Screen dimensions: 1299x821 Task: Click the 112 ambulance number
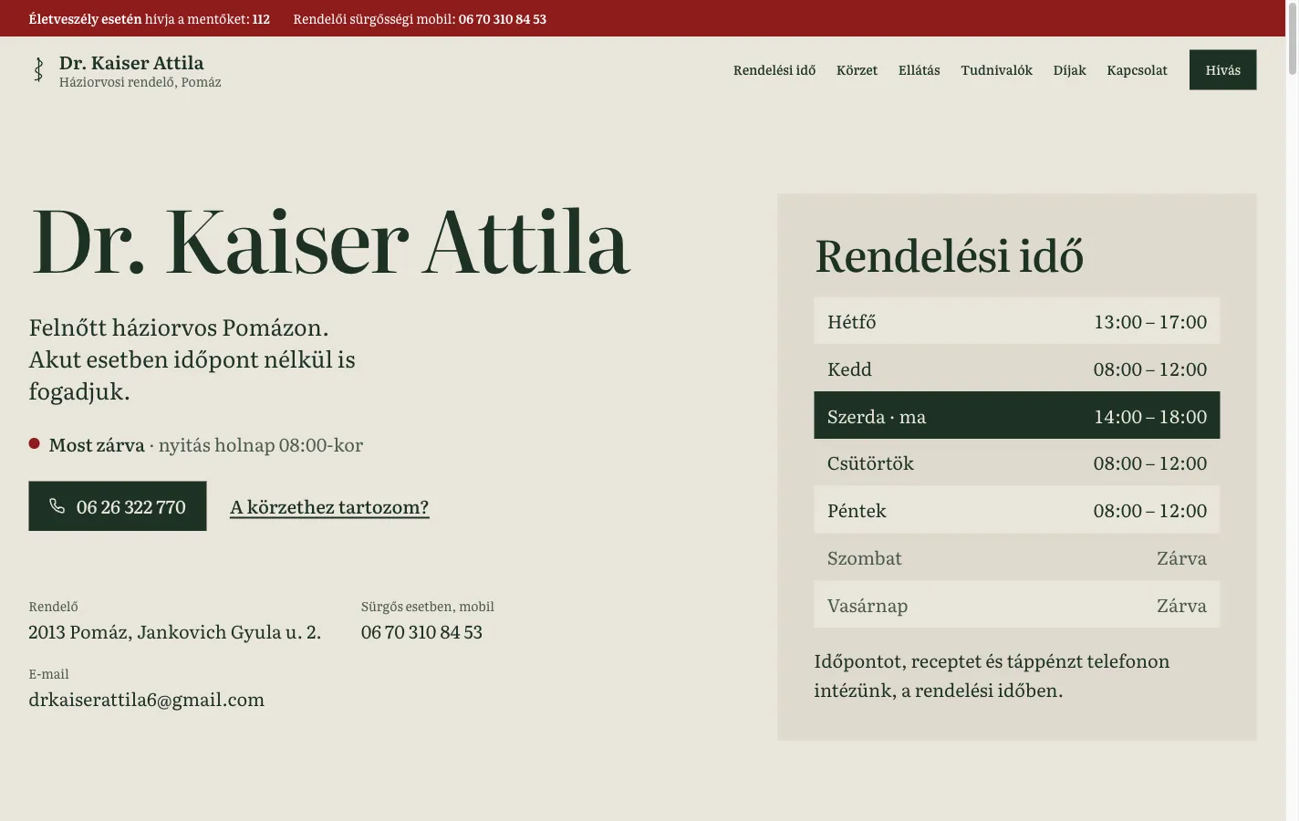pos(261,19)
